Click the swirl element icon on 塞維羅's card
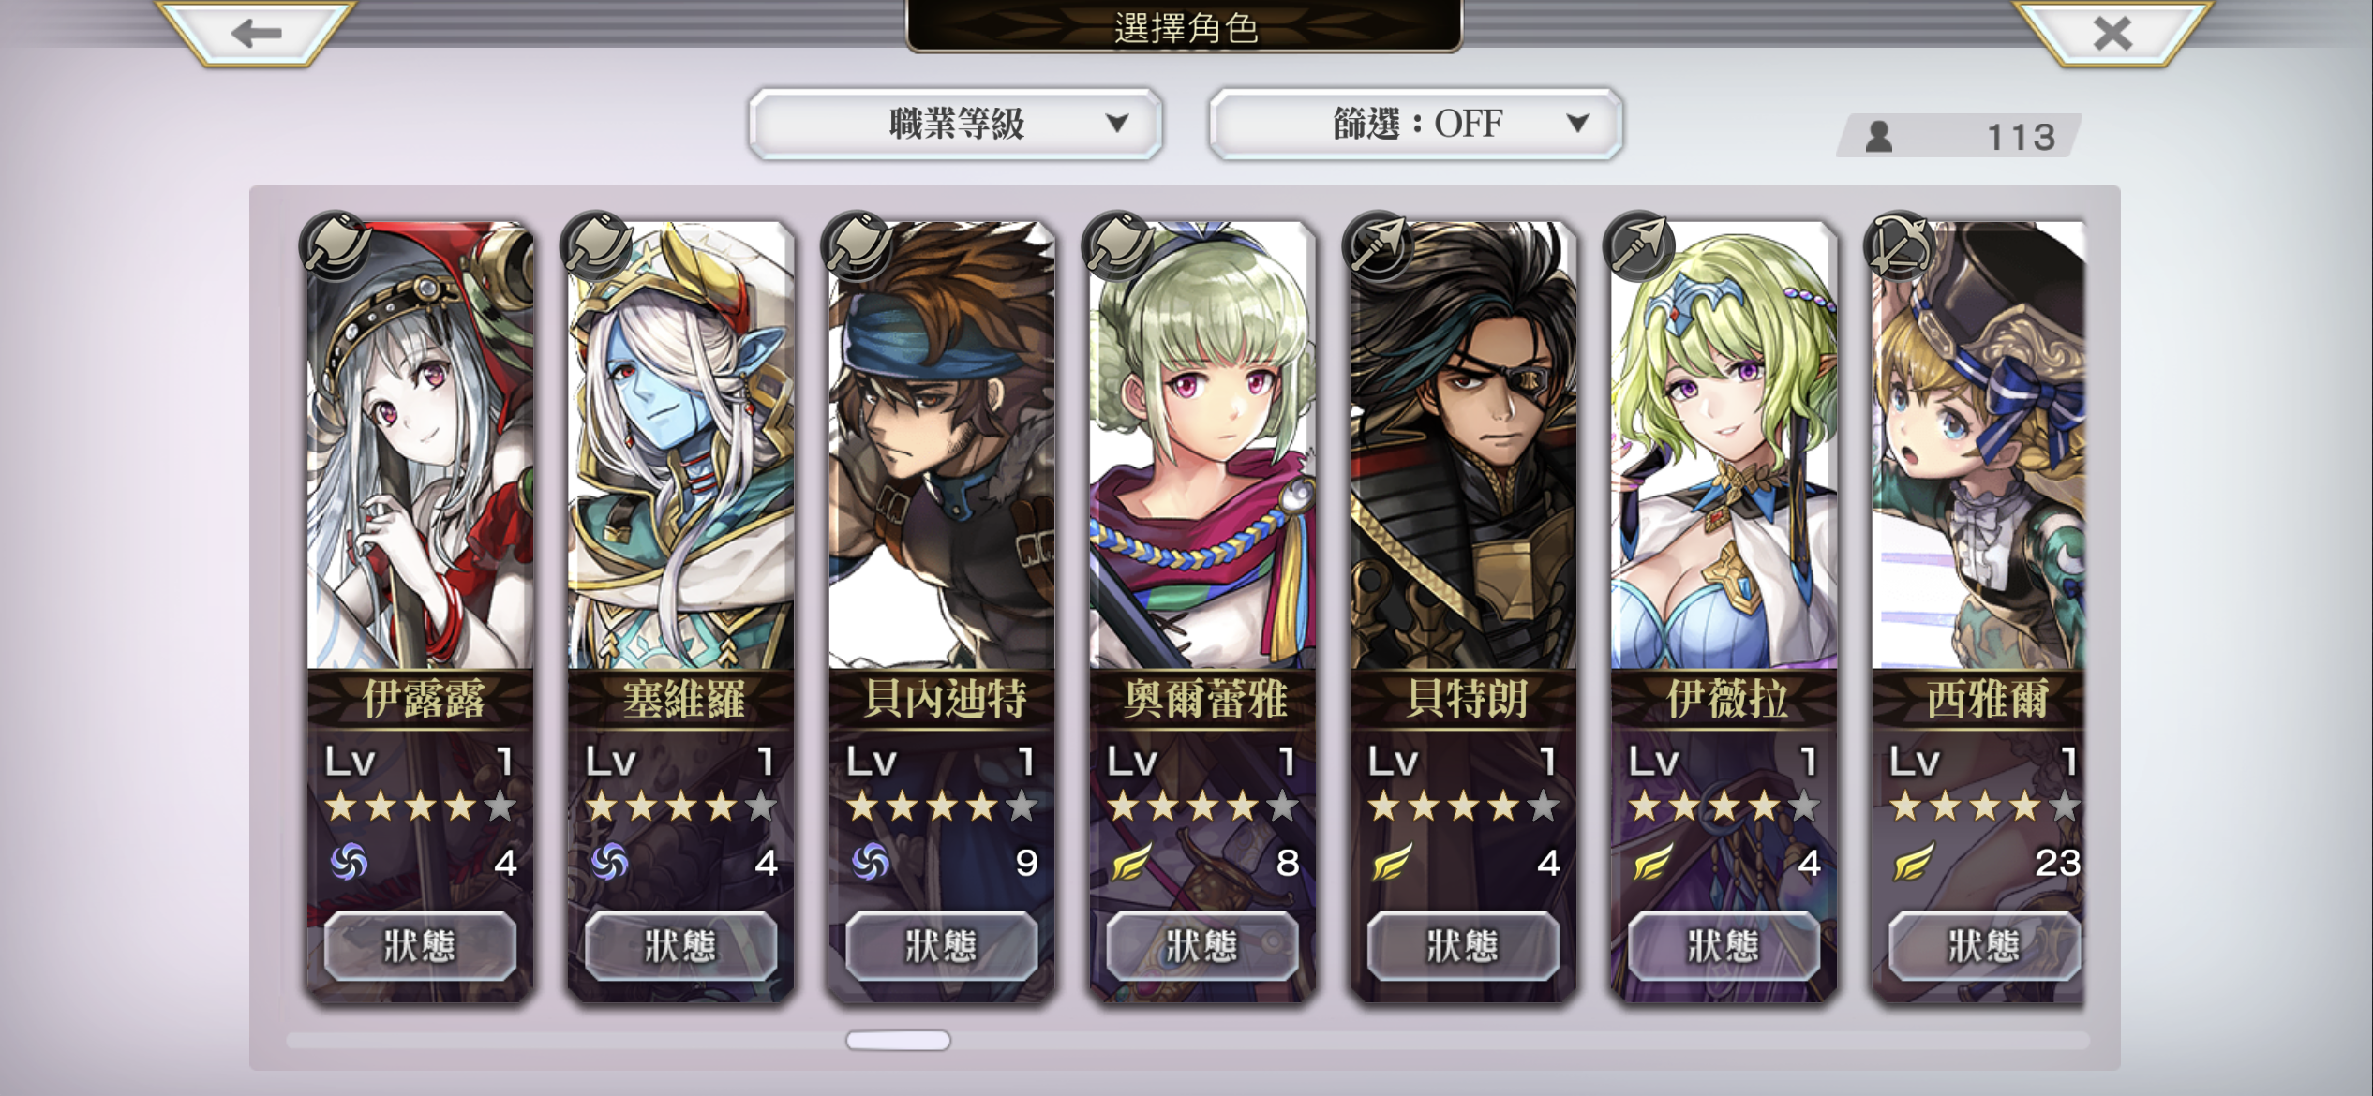Image resolution: width=2373 pixels, height=1096 pixels. [x=609, y=862]
